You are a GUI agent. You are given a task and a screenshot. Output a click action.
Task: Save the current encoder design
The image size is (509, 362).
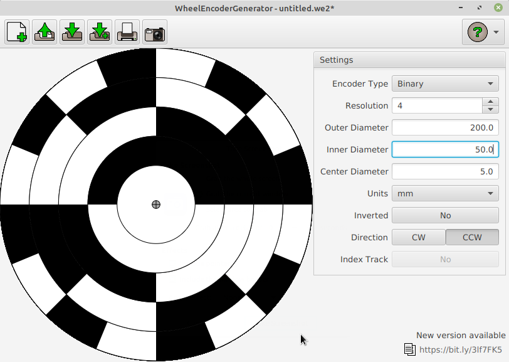coord(71,31)
